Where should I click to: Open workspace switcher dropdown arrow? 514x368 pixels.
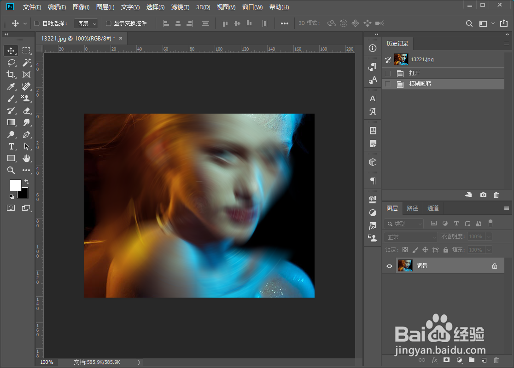493,23
